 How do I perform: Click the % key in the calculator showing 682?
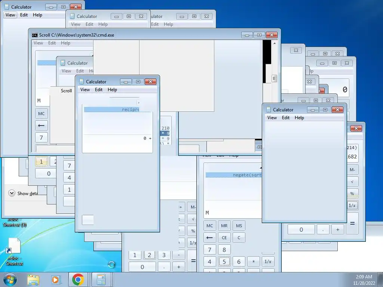point(352,194)
